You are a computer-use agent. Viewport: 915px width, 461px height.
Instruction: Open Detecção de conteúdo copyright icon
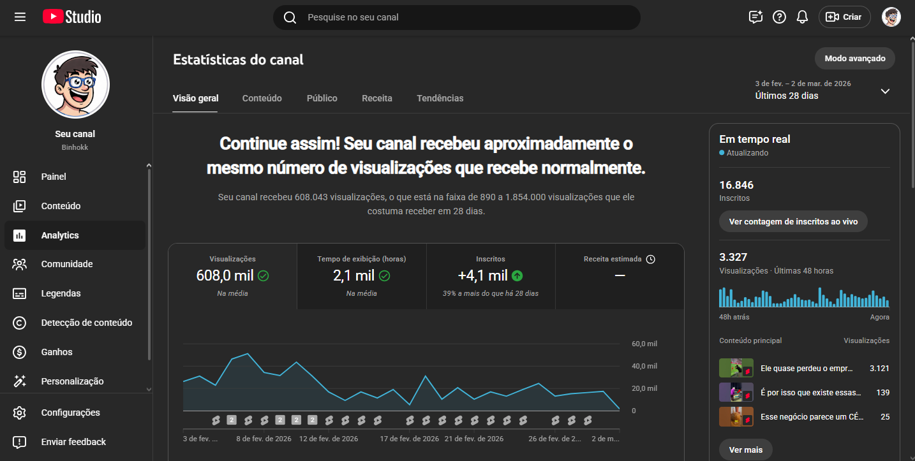20,323
